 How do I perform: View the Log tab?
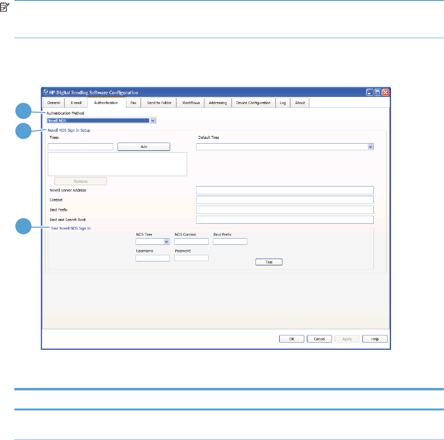(283, 103)
